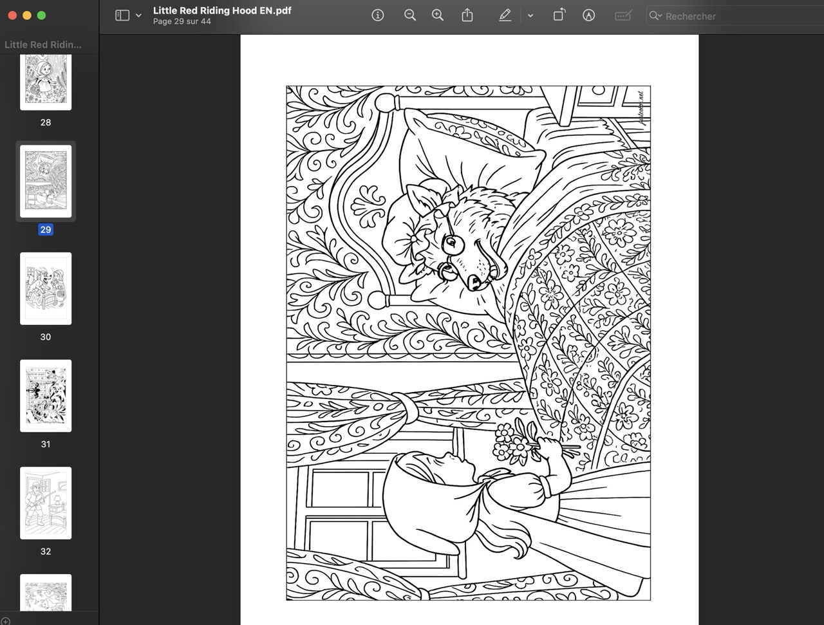Select page 28 thumbnail
The image size is (824, 625).
(46, 82)
